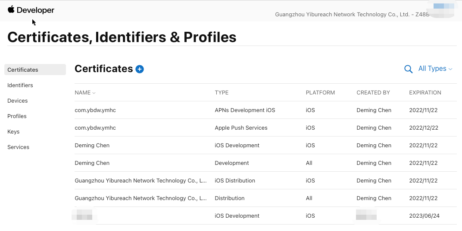Select Certificates in the sidebar

coord(23,70)
